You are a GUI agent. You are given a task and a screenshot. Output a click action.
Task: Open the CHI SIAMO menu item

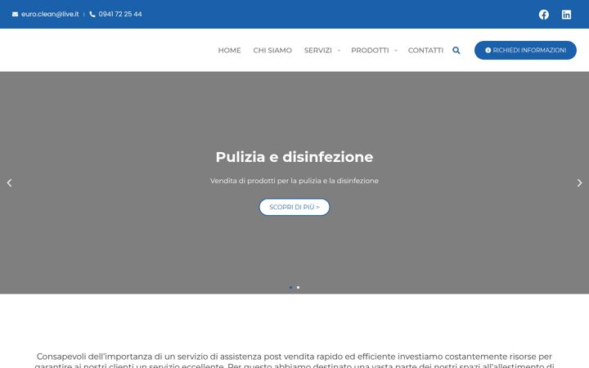click(272, 51)
